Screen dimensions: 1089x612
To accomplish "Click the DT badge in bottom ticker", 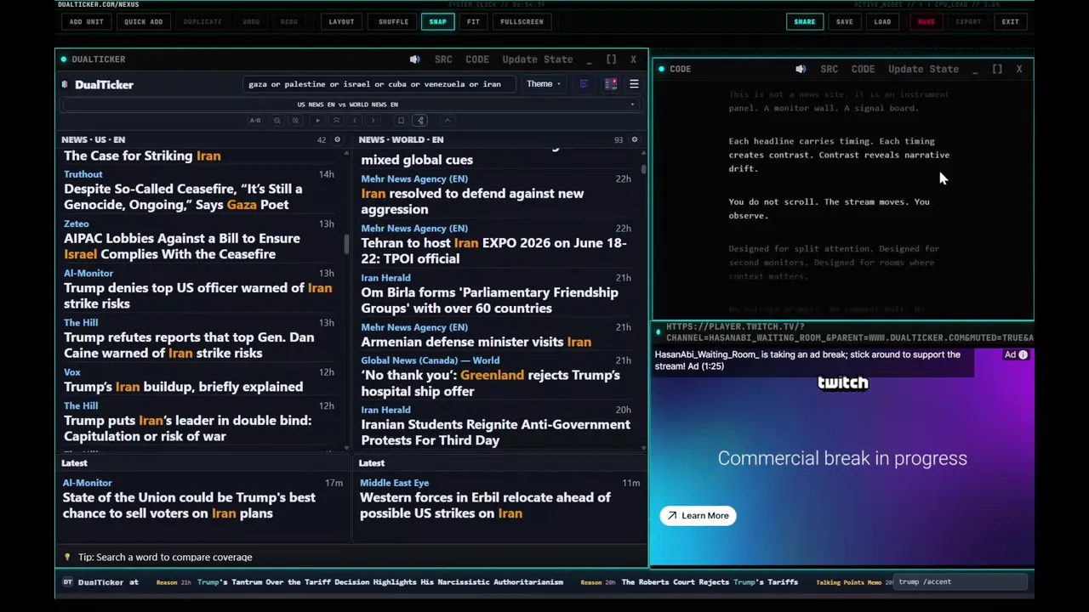I will [67, 582].
